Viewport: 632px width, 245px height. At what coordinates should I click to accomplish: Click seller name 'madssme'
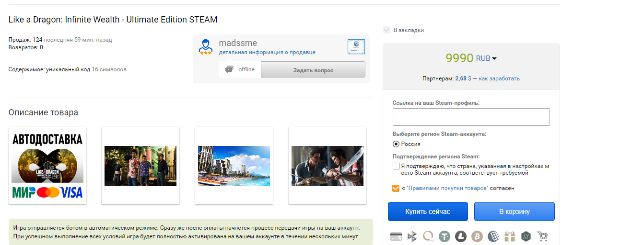[238, 43]
